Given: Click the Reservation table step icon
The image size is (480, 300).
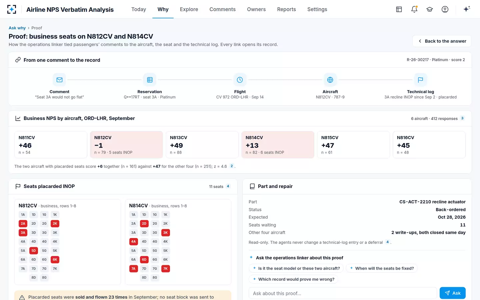Looking at the screenshot, I should coord(150,80).
